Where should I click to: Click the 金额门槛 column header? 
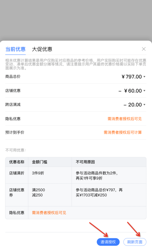(x=40, y=162)
